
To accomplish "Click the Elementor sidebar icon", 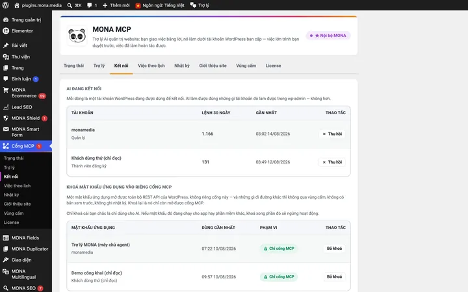I will (x=6, y=30).
